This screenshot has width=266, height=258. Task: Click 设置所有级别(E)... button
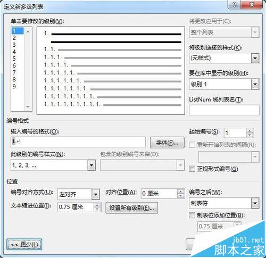(x=131, y=207)
